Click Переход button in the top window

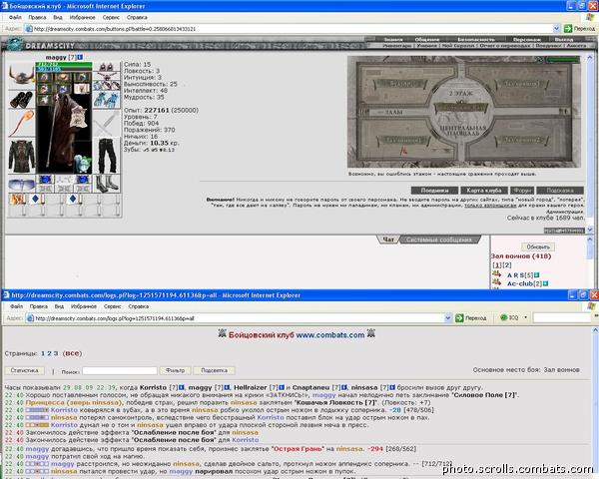(579, 28)
